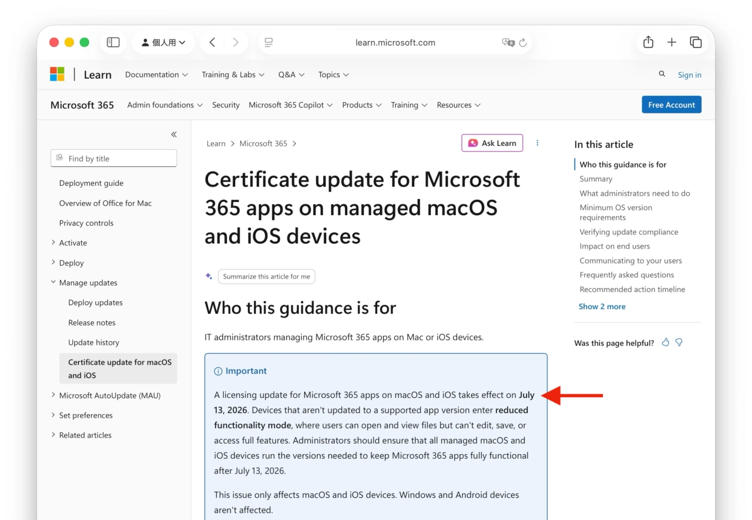Open Deploy updates in sidebar
Image resolution: width=752 pixels, height=520 pixels.
[x=95, y=303]
